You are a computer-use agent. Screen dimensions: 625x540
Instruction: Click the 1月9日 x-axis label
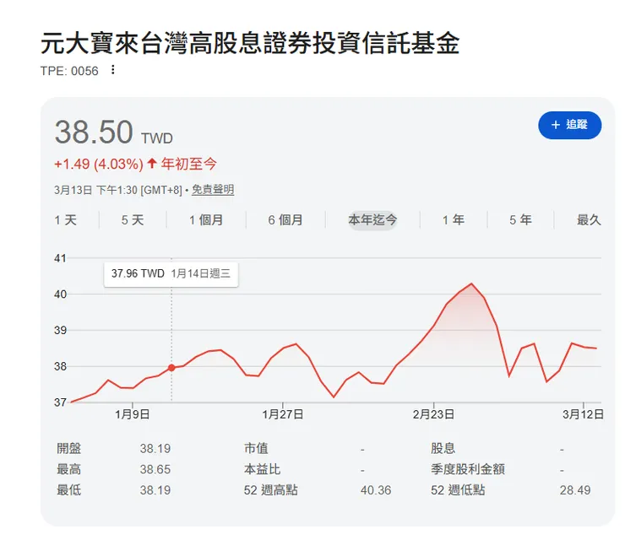coord(133,414)
